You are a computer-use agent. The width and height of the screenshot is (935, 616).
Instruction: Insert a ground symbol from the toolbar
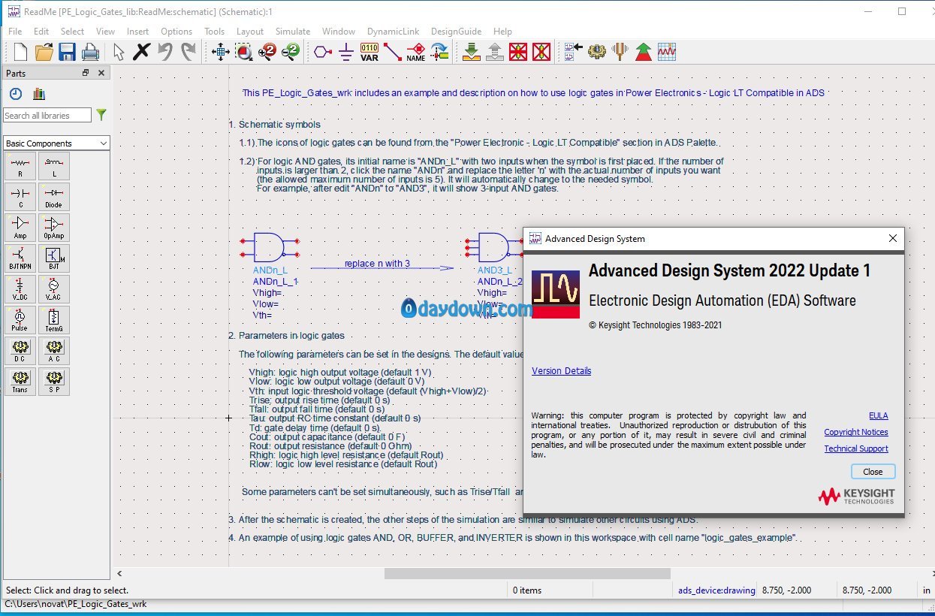pos(345,52)
